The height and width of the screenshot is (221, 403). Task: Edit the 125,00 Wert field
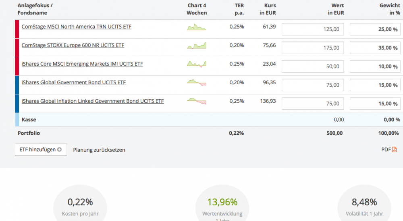(x=313, y=29)
